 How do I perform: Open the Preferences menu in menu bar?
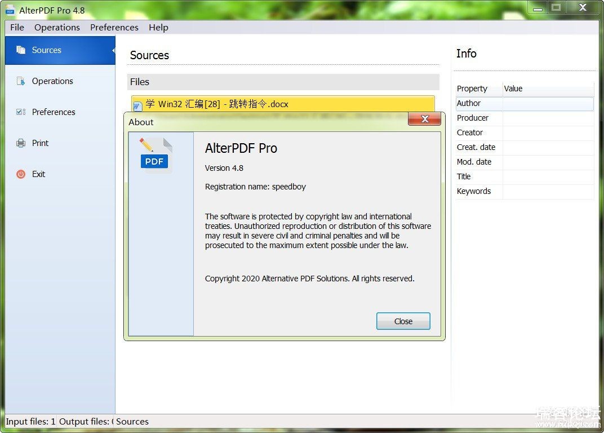coord(114,28)
